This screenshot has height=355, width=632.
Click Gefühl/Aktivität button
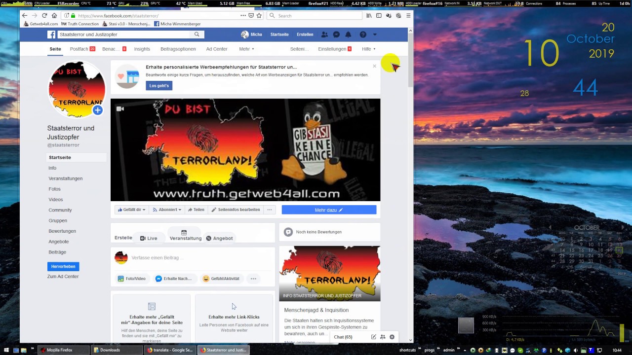pyautogui.click(x=221, y=279)
